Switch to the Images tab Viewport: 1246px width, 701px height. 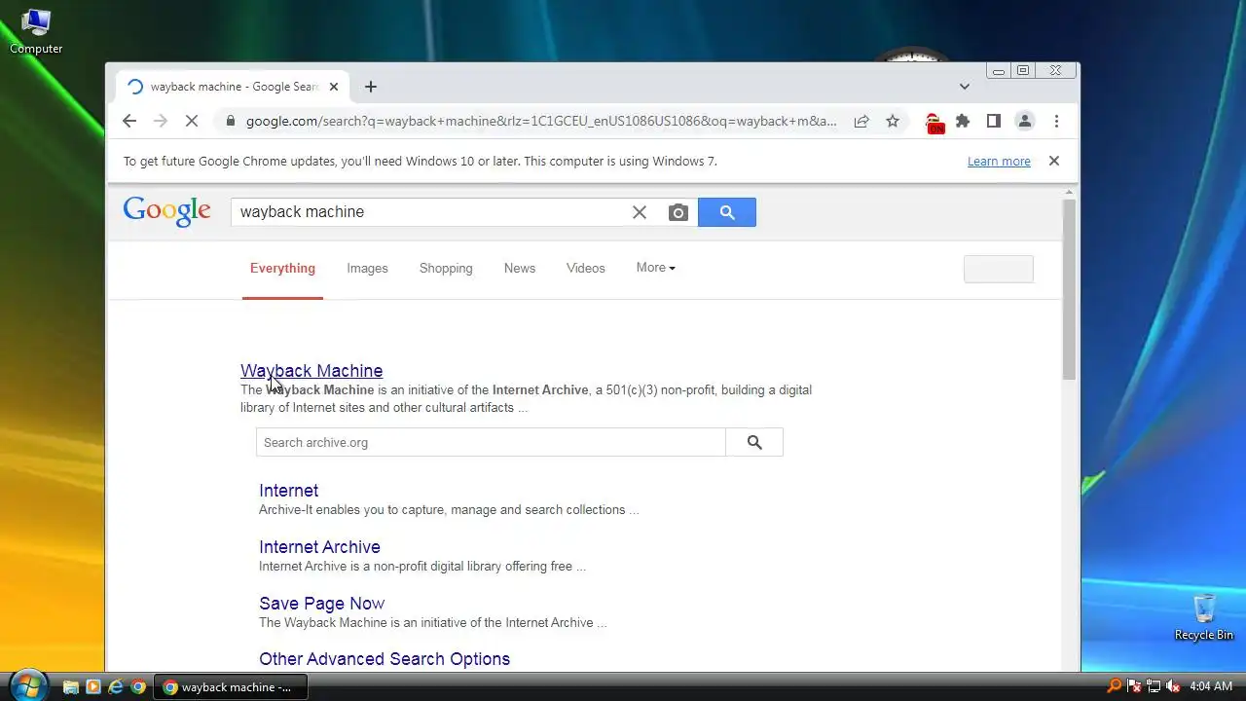[x=367, y=269]
